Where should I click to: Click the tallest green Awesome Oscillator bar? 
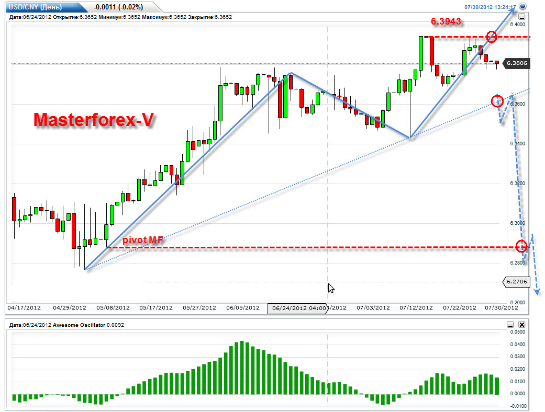point(242,368)
